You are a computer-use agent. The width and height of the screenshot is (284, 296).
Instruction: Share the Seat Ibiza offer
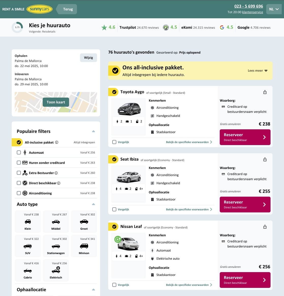[x=265, y=160]
